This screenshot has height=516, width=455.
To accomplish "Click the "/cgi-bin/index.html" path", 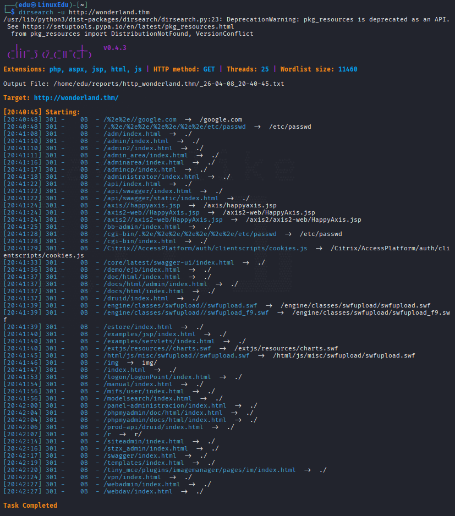I will coord(140,241).
